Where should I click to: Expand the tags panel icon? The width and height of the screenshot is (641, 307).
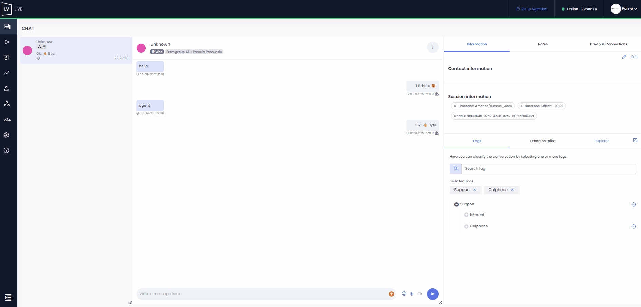tap(635, 140)
